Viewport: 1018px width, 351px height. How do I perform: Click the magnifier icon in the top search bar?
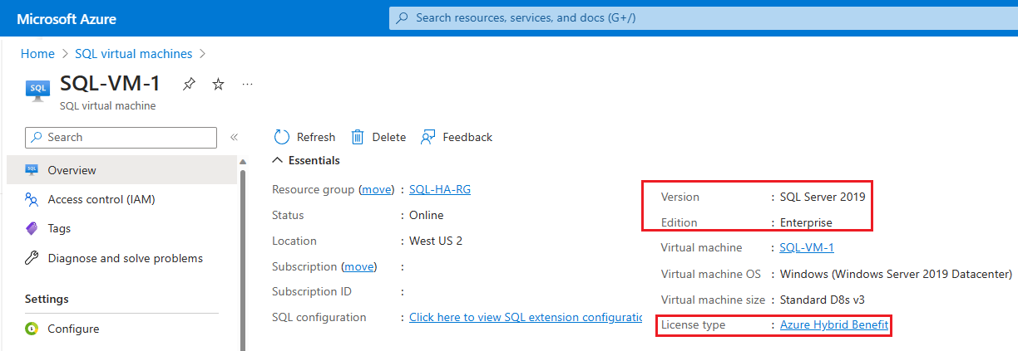[403, 17]
